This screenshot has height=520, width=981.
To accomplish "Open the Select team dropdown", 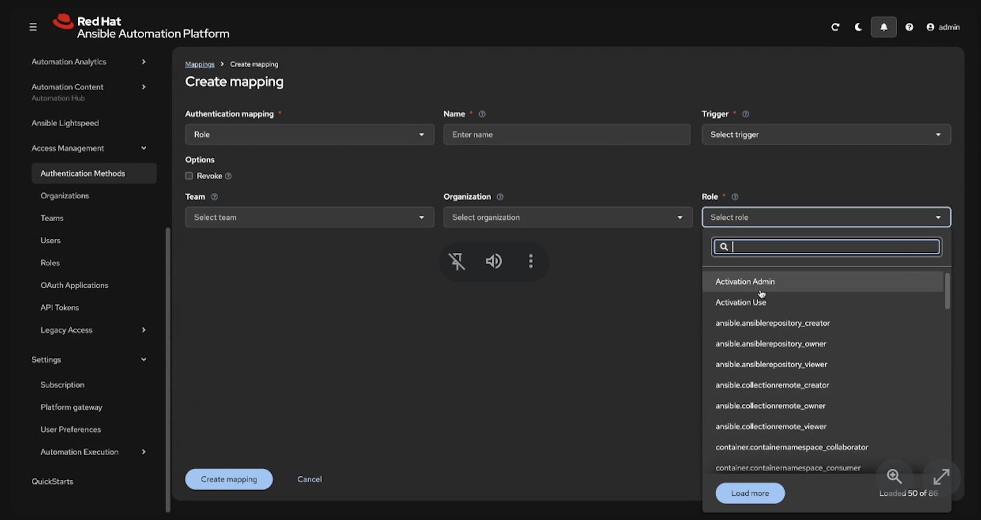I will (x=310, y=218).
